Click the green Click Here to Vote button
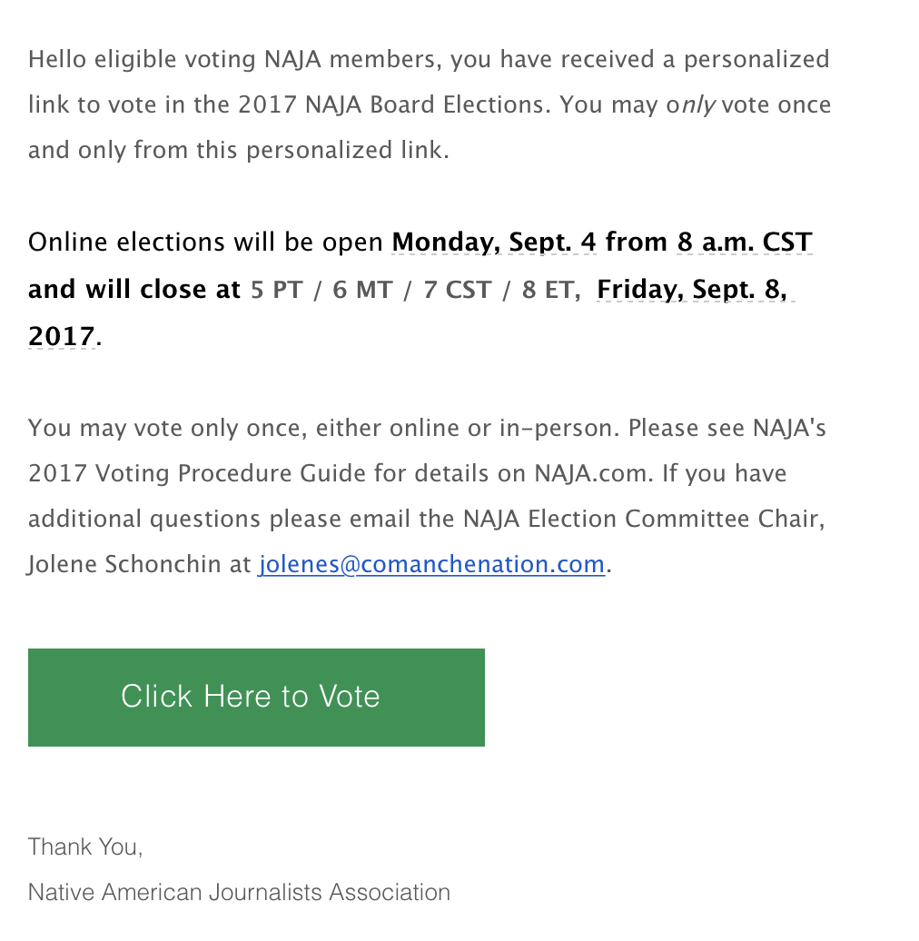Image resolution: width=919 pixels, height=941 pixels. pyautogui.click(x=256, y=698)
